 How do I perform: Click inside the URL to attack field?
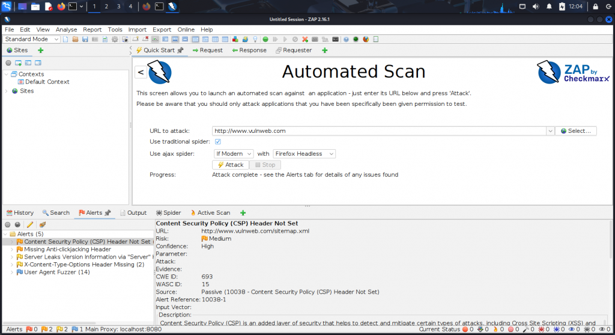(x=379, y=131)
